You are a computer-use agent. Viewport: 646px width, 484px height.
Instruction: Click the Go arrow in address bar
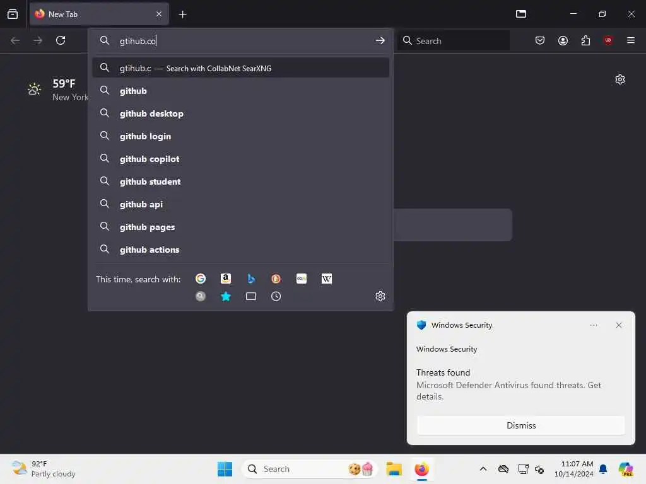pos(380,41)
